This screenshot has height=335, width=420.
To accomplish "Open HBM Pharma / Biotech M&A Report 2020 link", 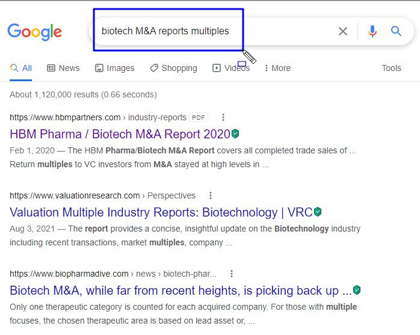I will 120,134.
